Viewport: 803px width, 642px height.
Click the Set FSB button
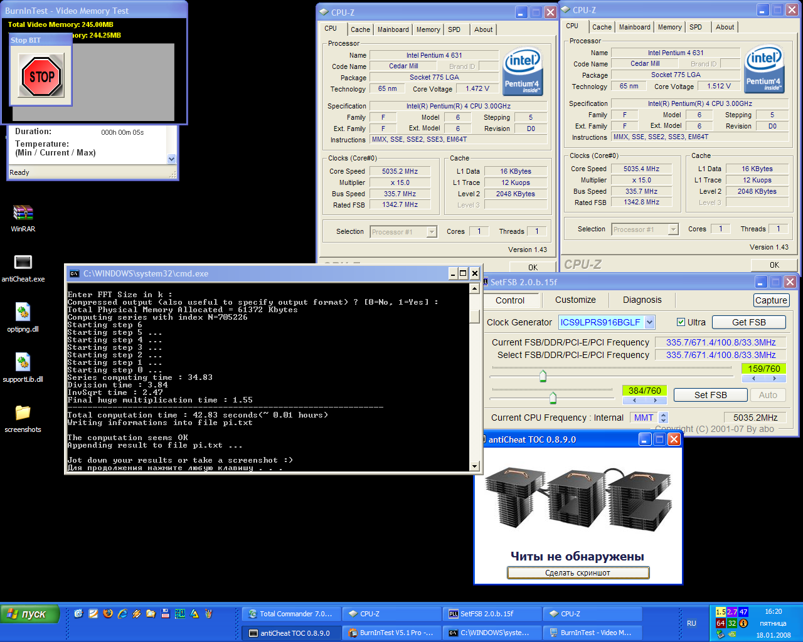coord(710,395)
